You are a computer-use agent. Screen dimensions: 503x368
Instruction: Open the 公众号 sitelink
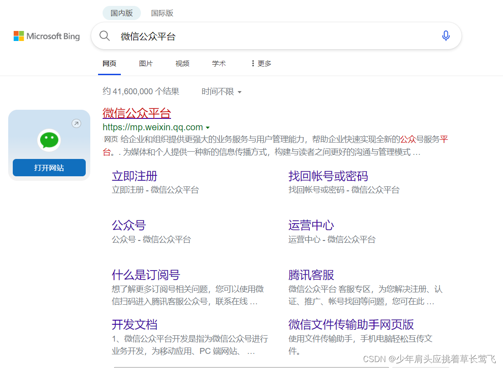129,225
